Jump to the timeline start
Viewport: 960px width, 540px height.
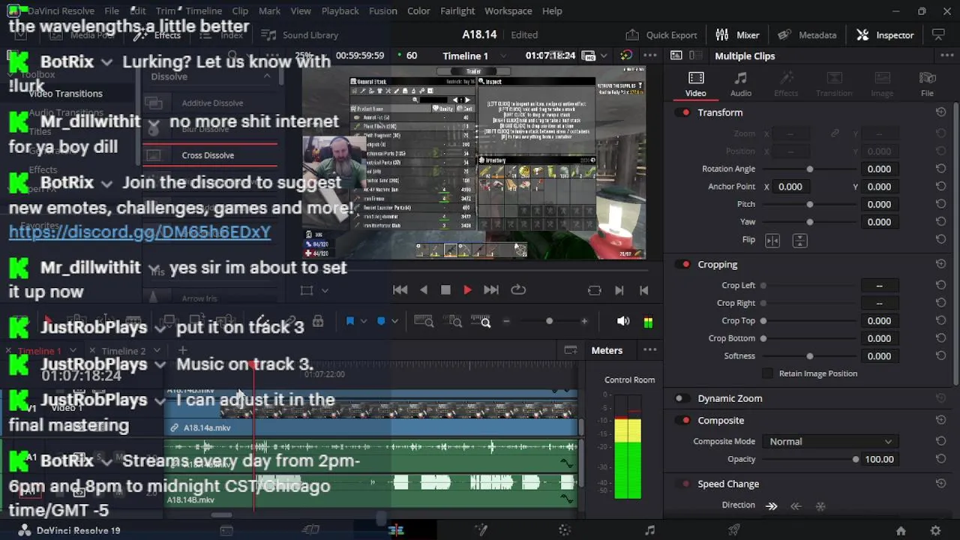[x=400, y=289]
